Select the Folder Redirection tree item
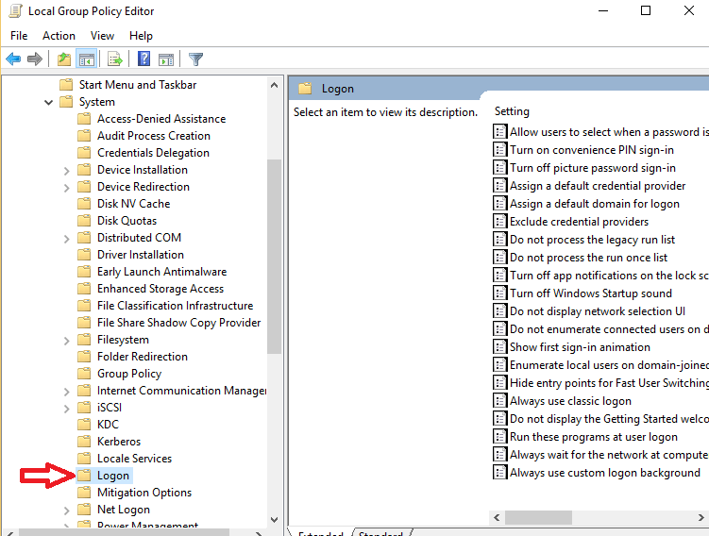This screenshot has height=536, width=709. 143,357
